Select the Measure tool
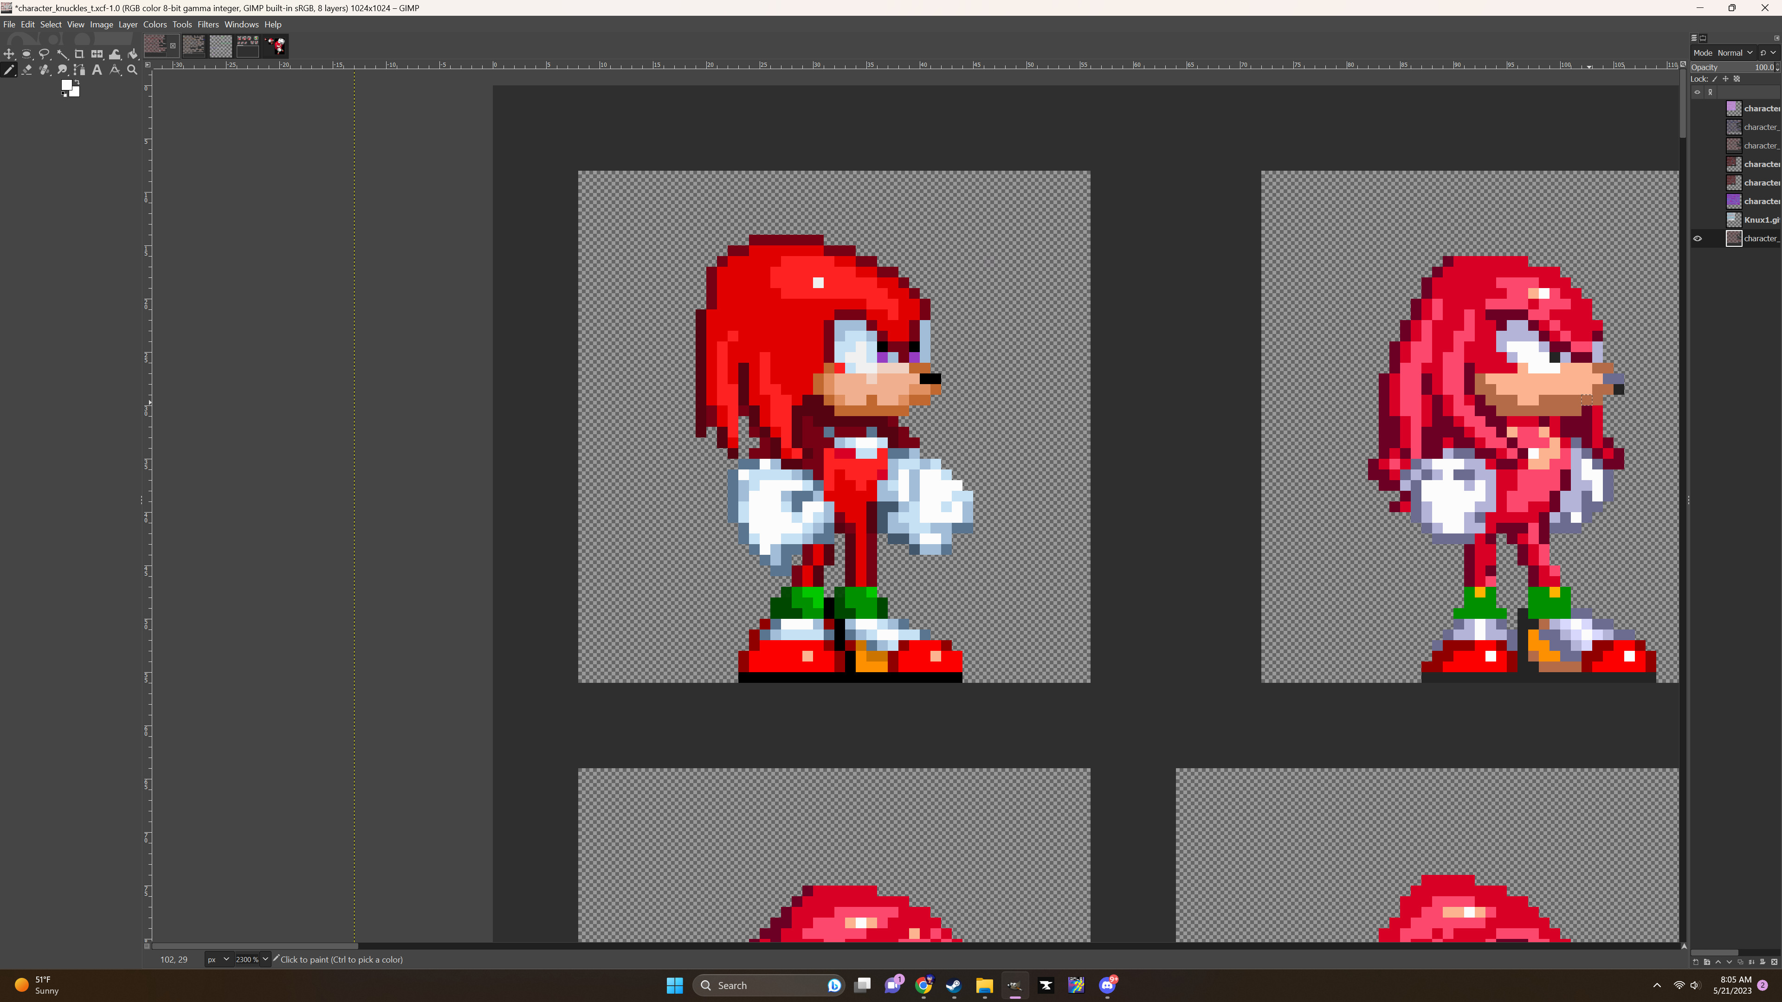The image size is (1782, 1002). [115, 70]
